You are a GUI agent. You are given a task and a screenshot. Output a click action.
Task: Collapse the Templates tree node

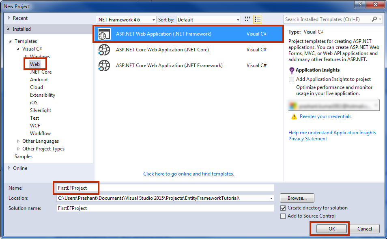(11, 41)
